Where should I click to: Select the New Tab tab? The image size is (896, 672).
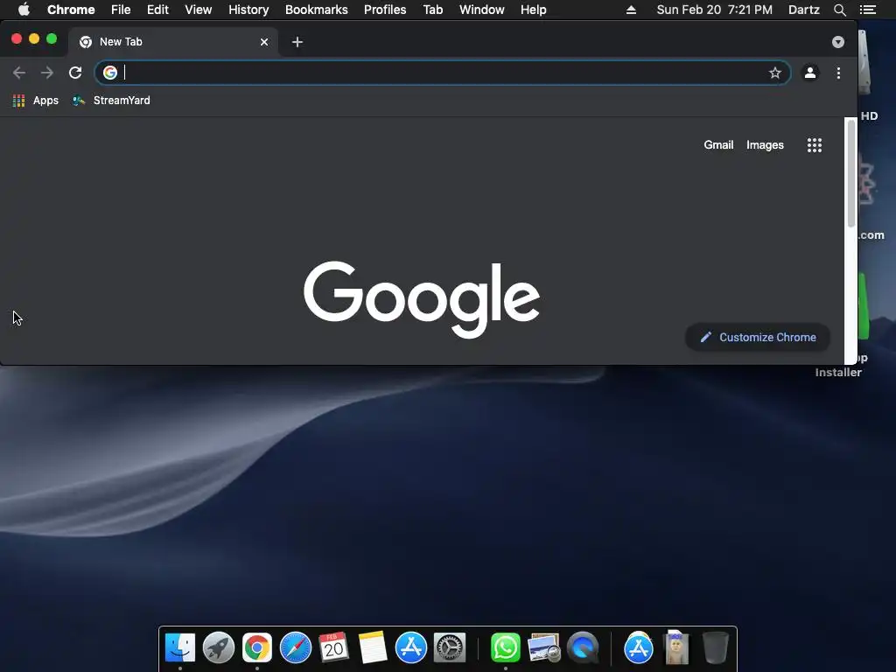173,42
